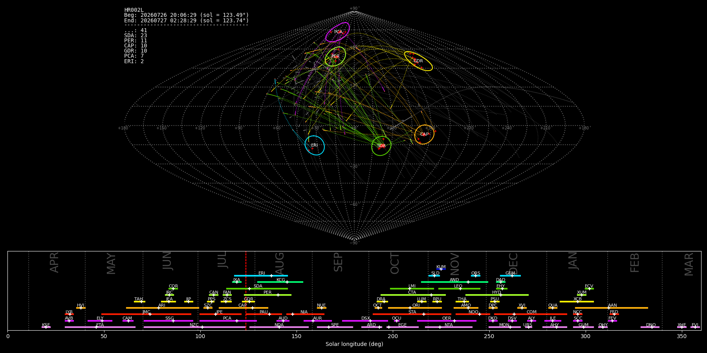Click the GEM shower timeline bar

pos(510,276)
